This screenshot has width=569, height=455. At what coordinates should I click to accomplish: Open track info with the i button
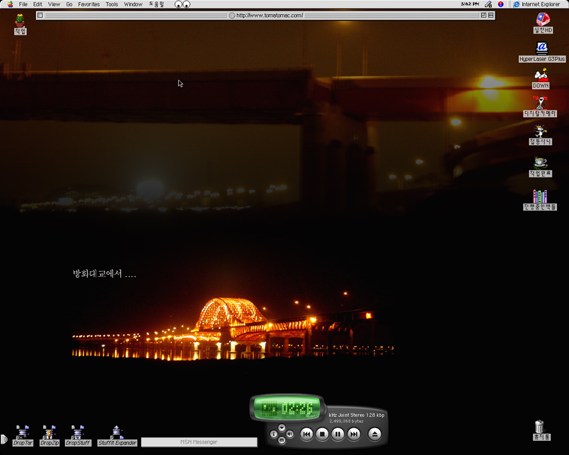point(274,434)
